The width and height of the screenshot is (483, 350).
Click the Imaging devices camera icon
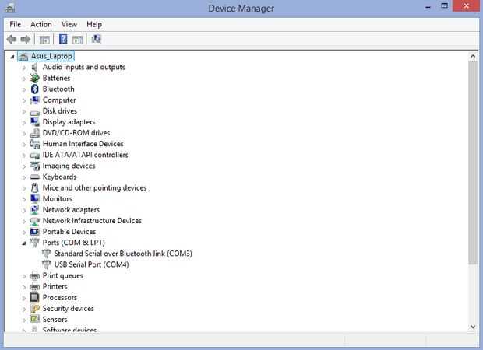point(34,166)
